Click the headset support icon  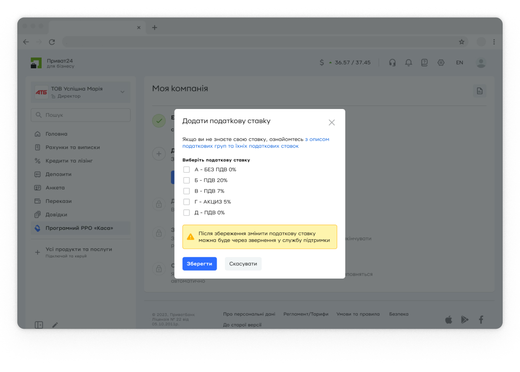pyautogui.click(x=392, y=62)
